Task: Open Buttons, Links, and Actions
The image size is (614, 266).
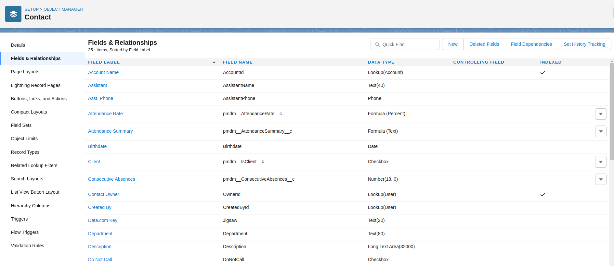Action: tap(39, 99)
